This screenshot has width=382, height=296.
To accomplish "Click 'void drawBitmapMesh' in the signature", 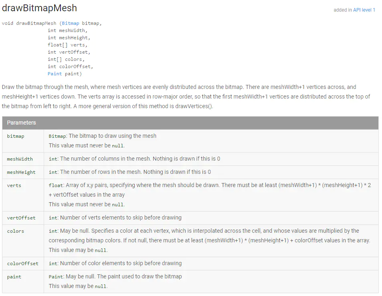I will (29, 23).
